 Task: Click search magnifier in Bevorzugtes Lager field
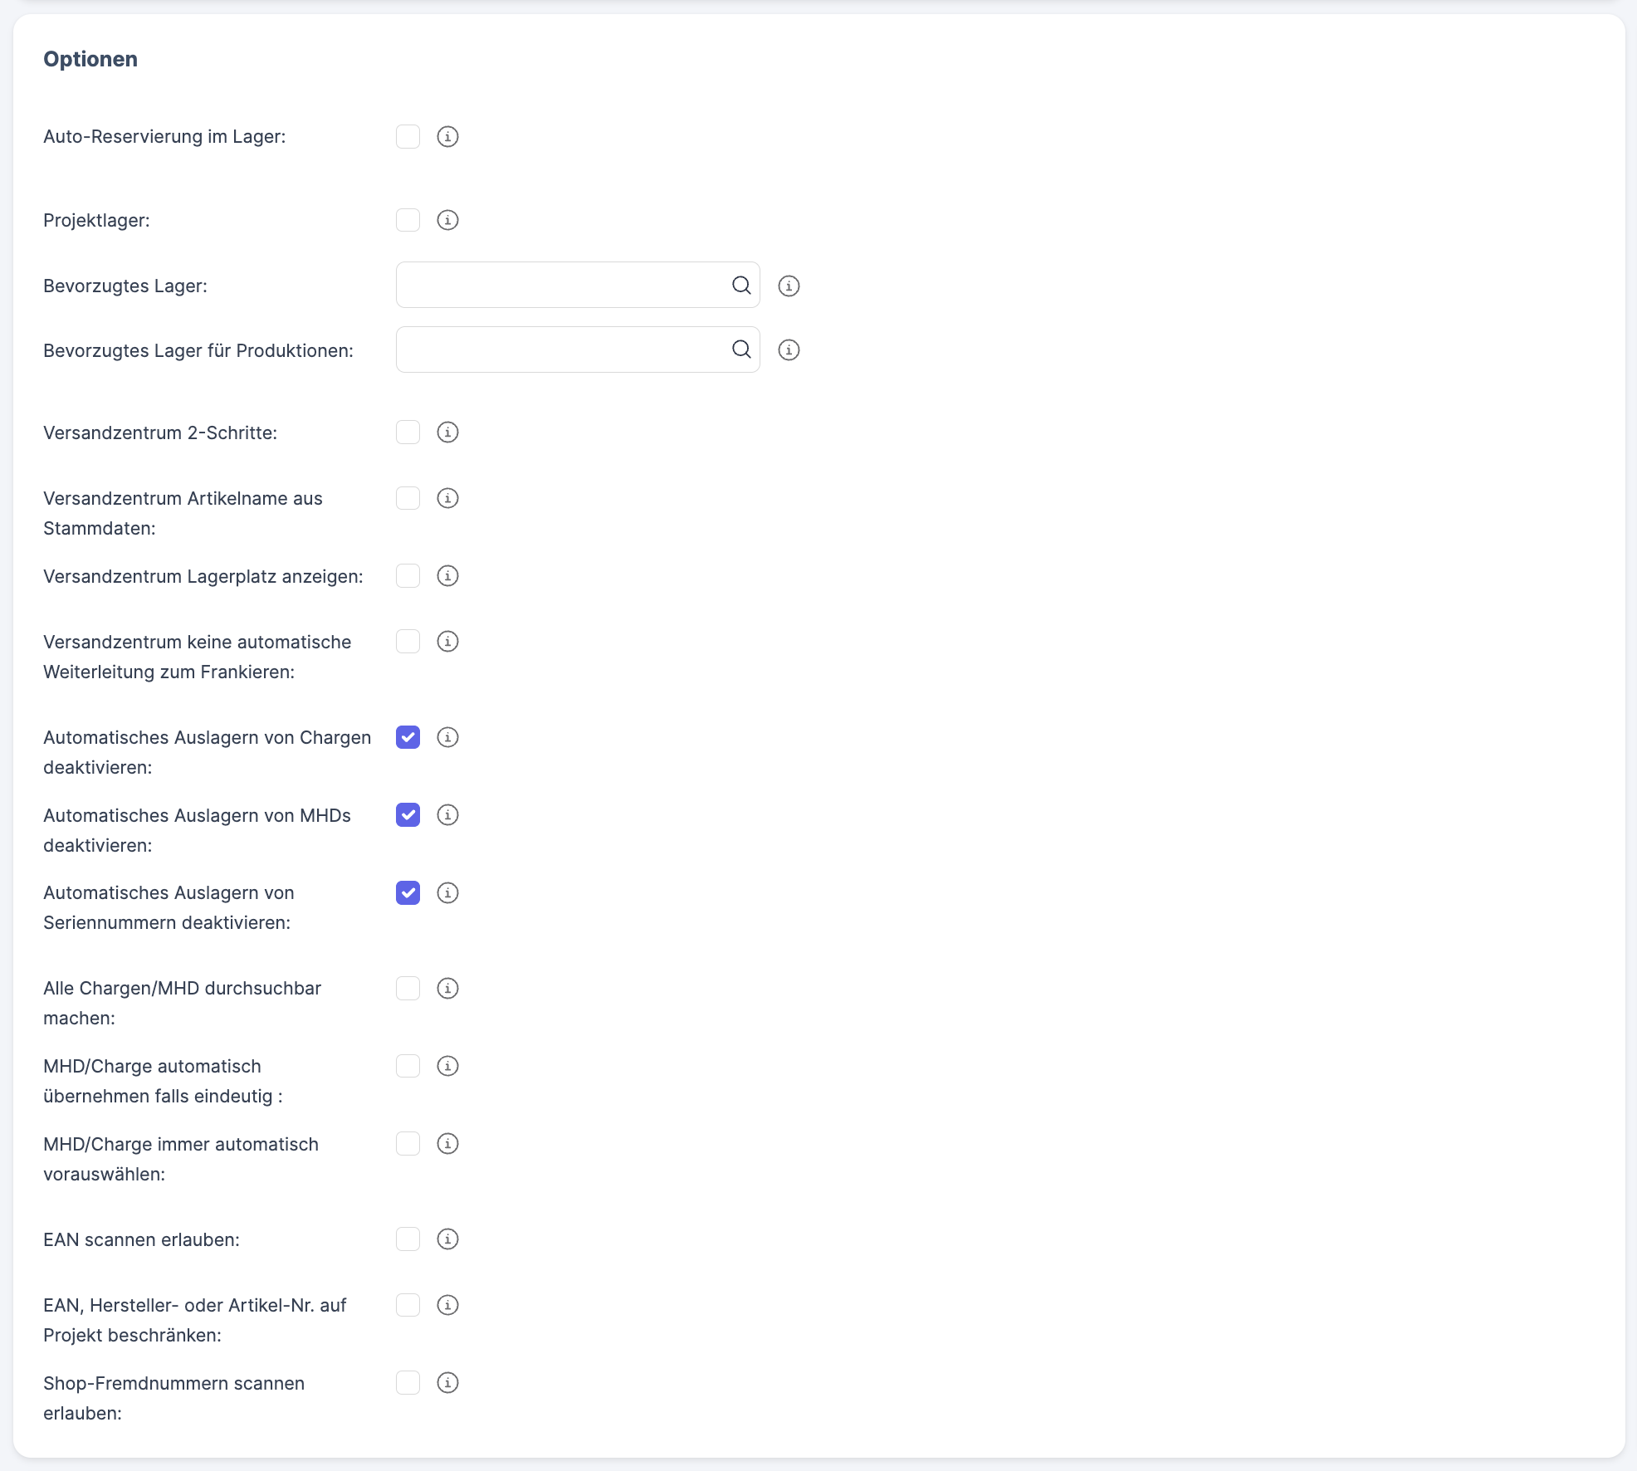pyautogui.click(x=741, y=286)
